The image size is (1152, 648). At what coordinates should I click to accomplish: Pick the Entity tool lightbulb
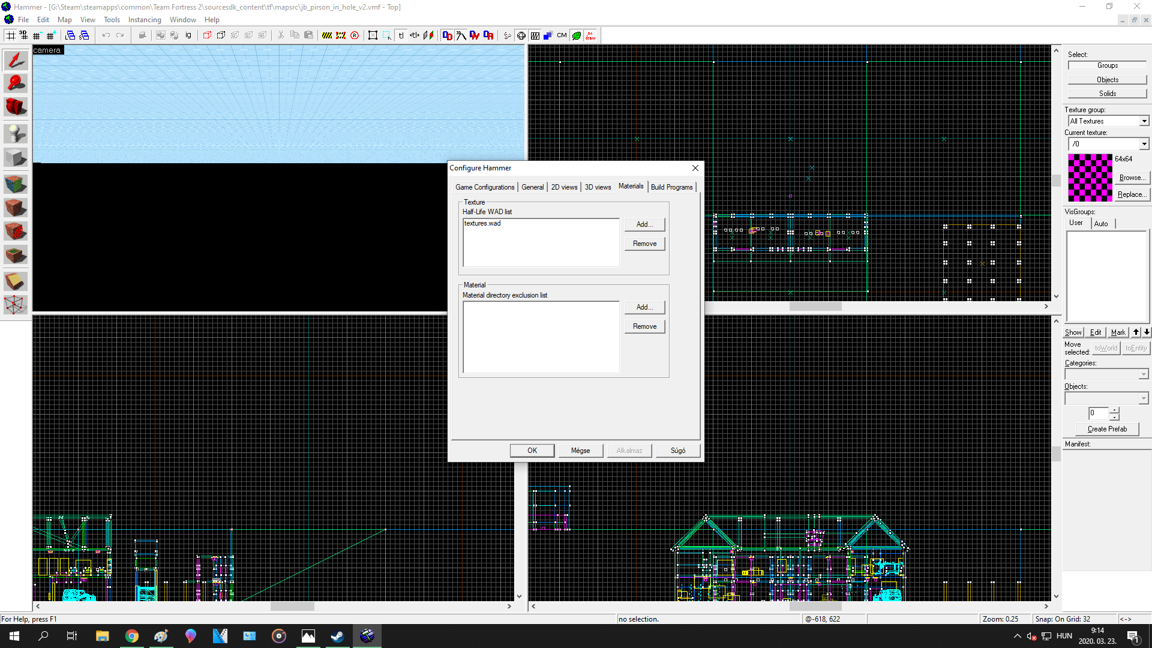pyautogui.click(x=16, y=134)
